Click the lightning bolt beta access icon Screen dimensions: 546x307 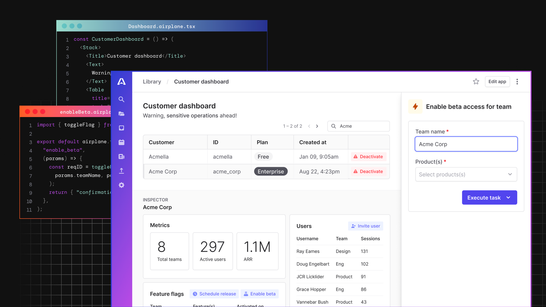coord(415,106)
